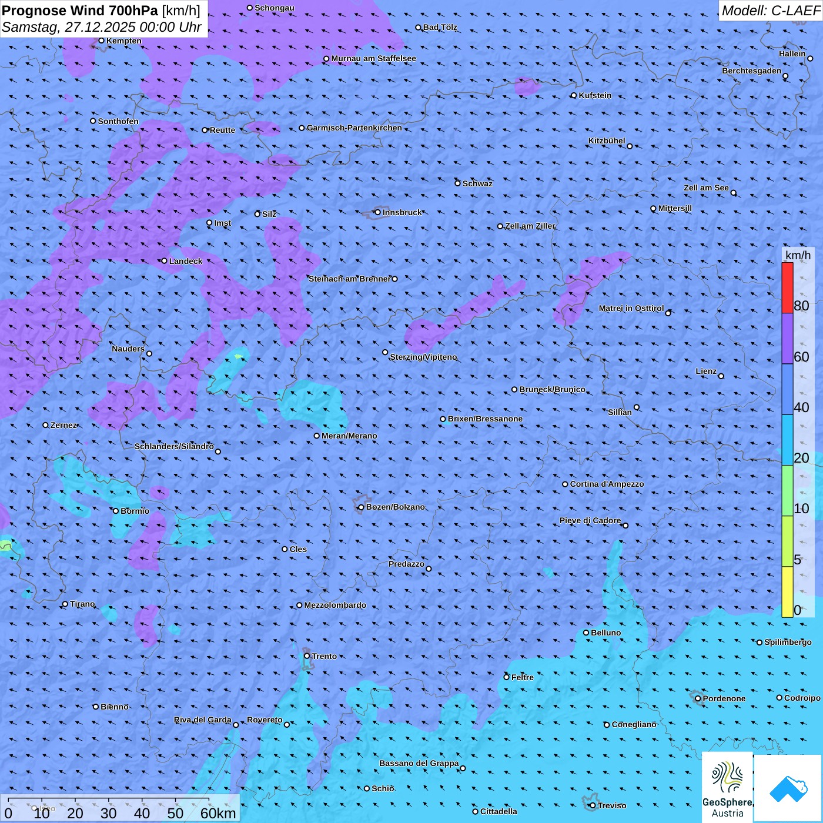Click the Treviso city marker
The height and width of the screenshot is (823, 823).
pyautogui.click(x=593, y=805)
